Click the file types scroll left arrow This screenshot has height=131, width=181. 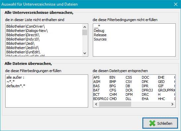pos(96,104)
